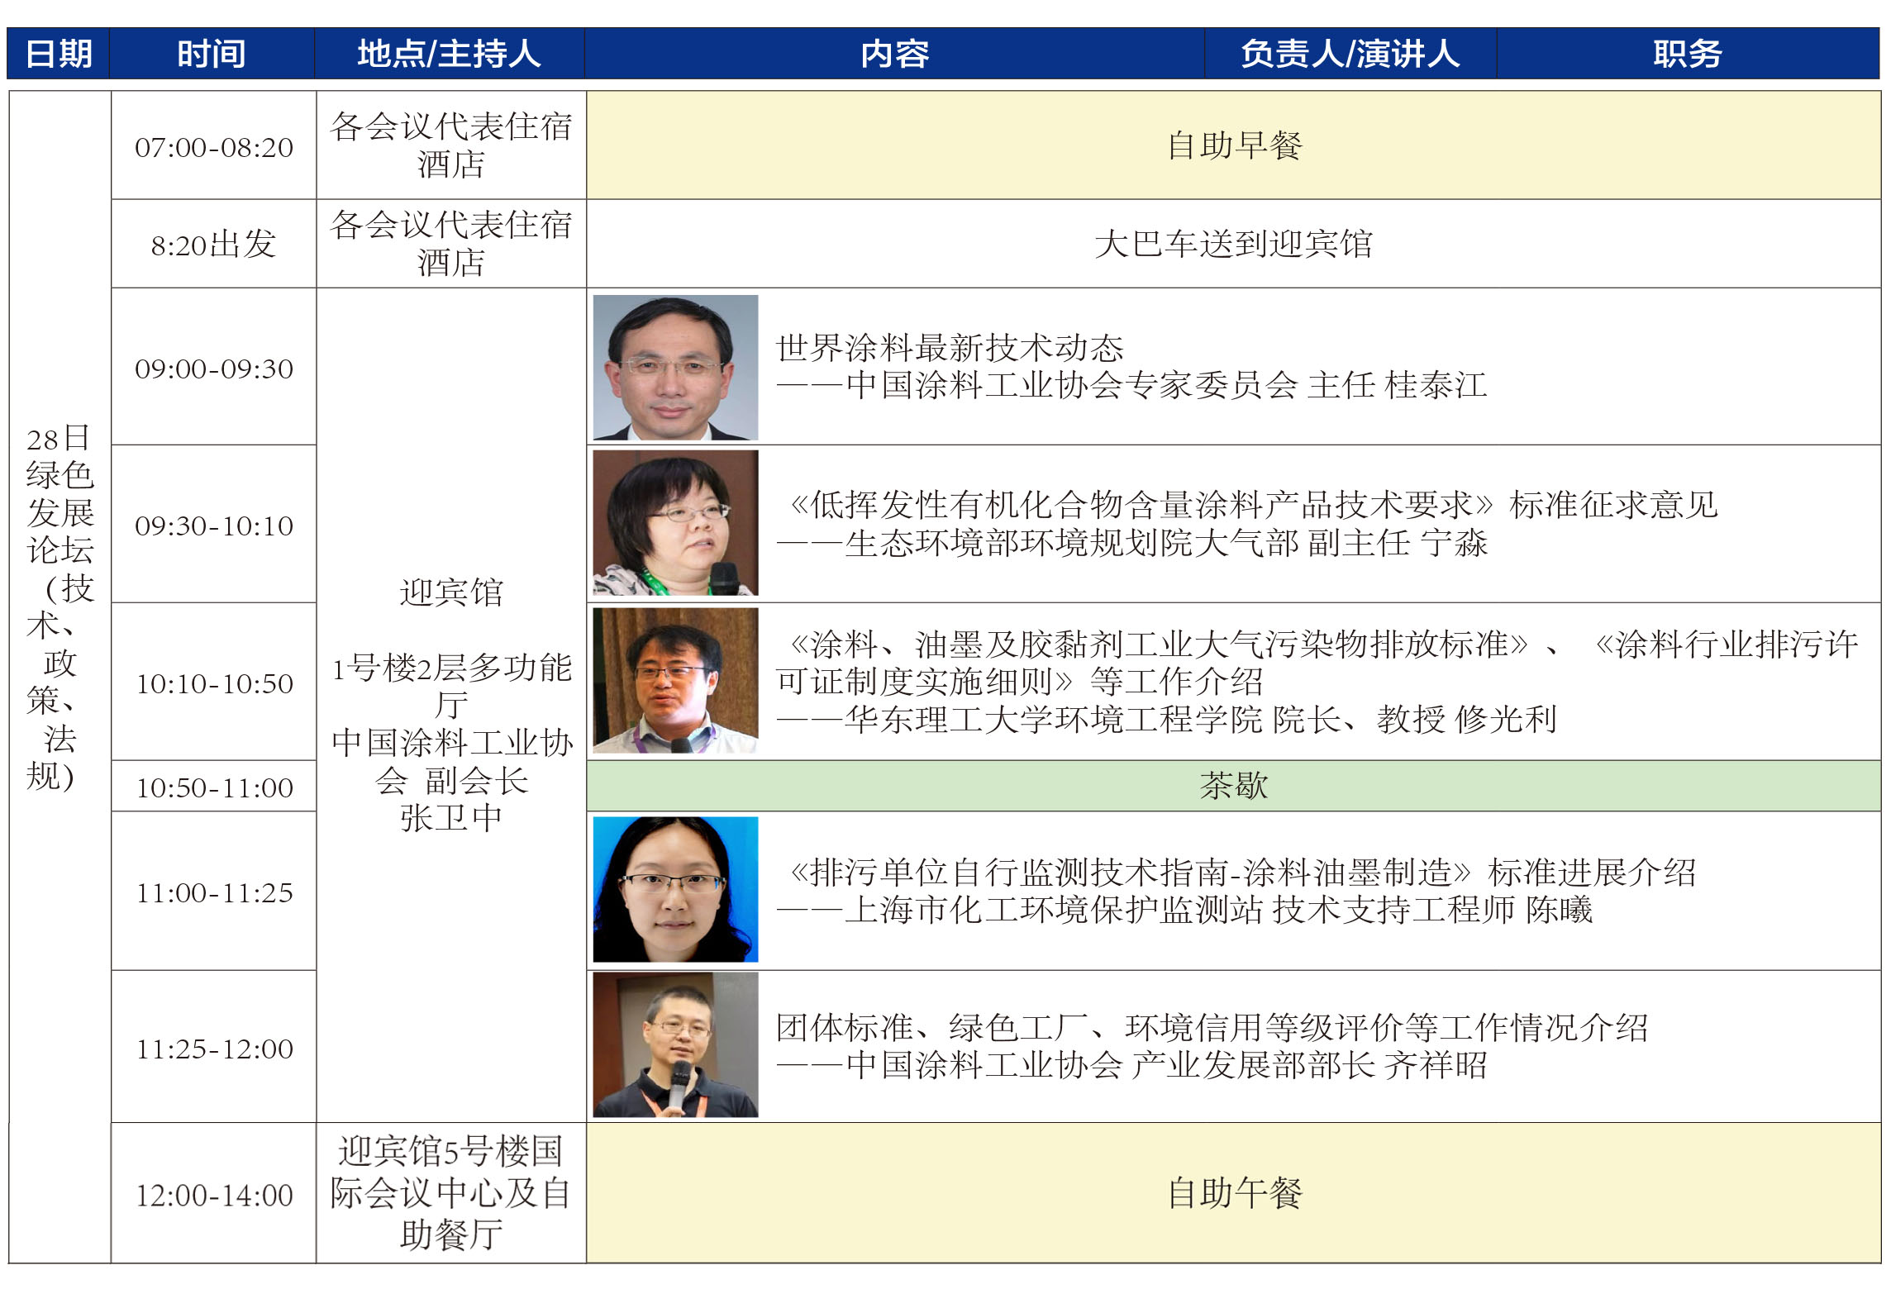Click the line naming speaker 修光利
This screenshot has width=1891, height=1289.
click(x=1166, y=719)
